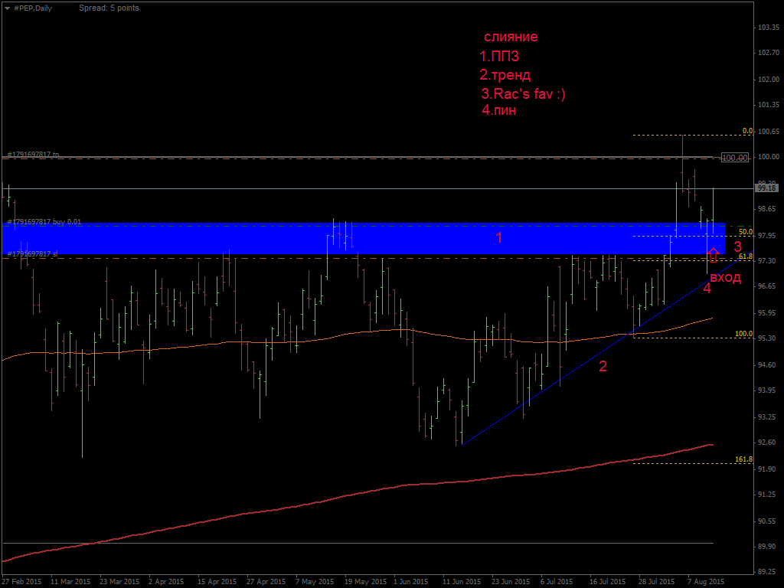This screenshot has width=784, height=588.
Task: Select the '2.тренд' text annotation
Action: 505,75
